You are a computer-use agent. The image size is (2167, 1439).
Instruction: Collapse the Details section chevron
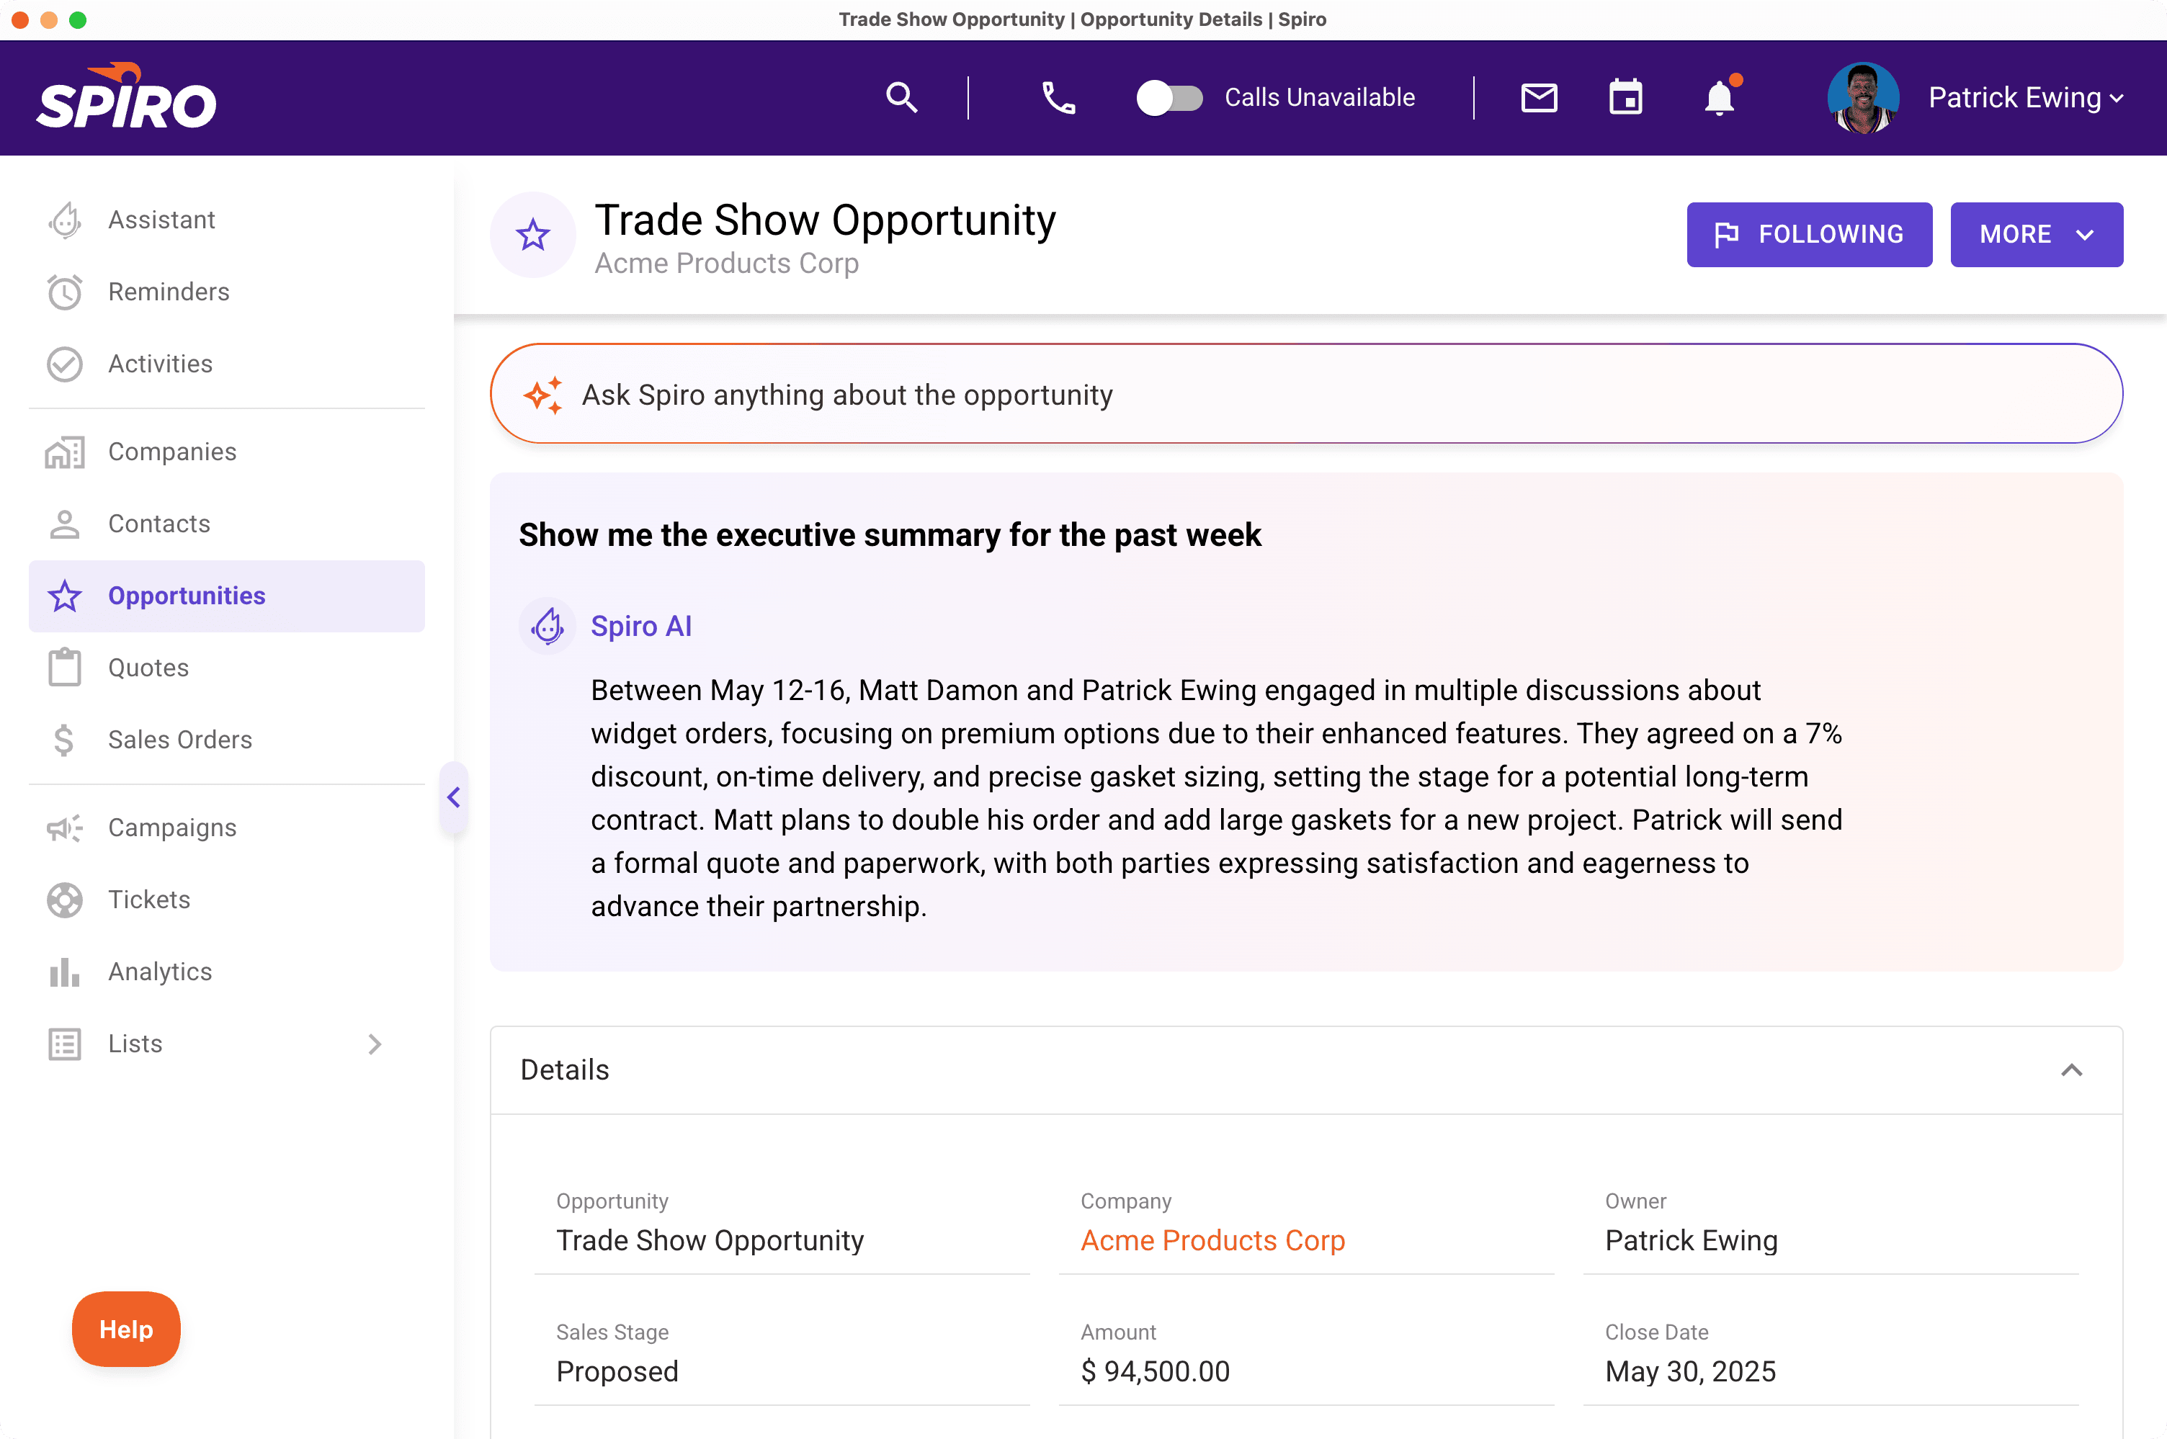click(x=2072, y=1070)
